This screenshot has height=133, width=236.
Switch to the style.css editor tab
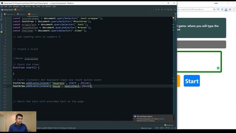click(x=21, y=14)
